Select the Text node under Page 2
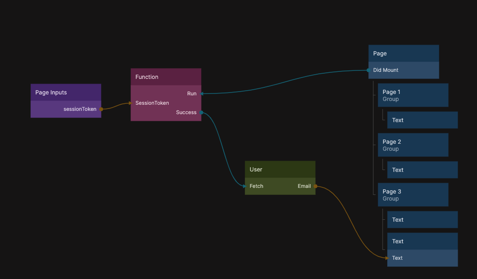Screen dimensions: 477x279 pos(422,170)
